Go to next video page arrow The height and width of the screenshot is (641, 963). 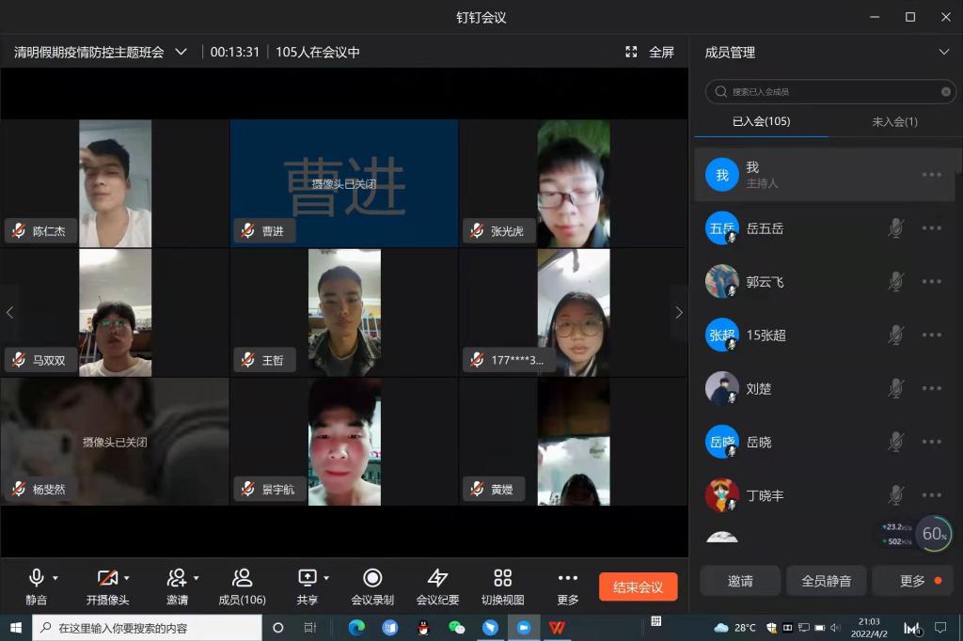pyautogui.click(x=679, y=313)
